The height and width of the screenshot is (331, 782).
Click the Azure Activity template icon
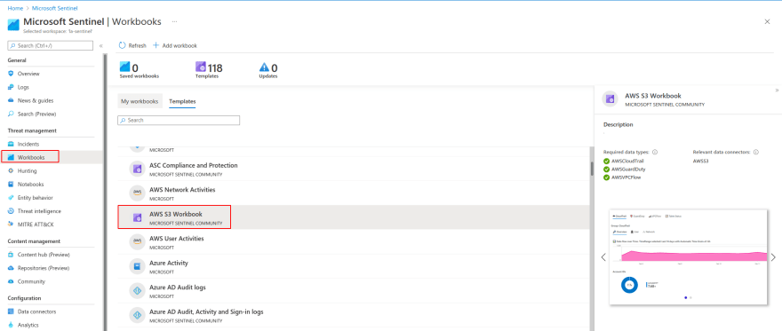[x=137, y=266]
